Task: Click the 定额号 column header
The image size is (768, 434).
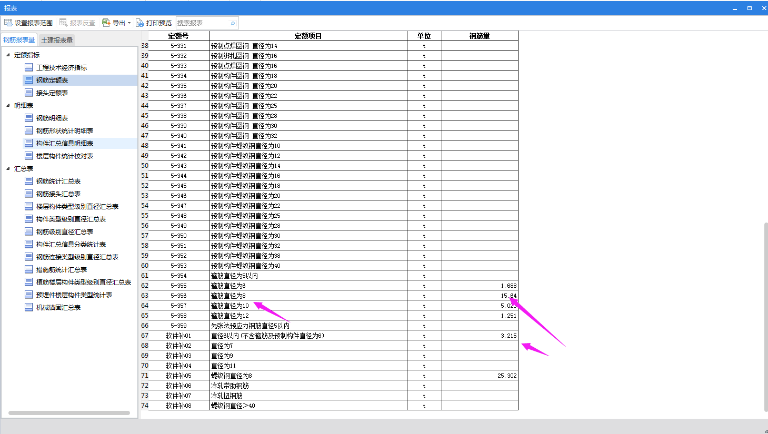Action: coord(178,36)
